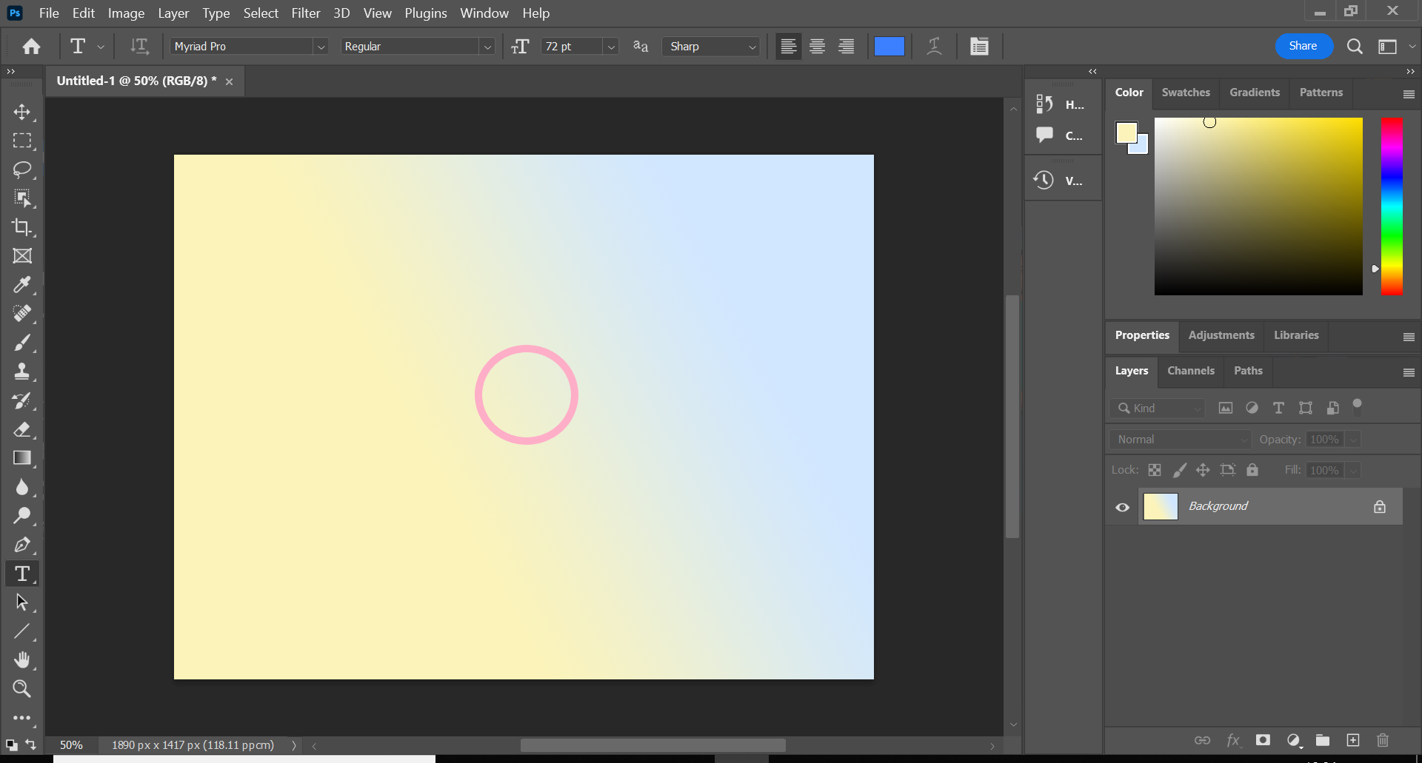1422x763 pixels.
Task: Select the Zoom tool
Action: [x=22, y=689]
